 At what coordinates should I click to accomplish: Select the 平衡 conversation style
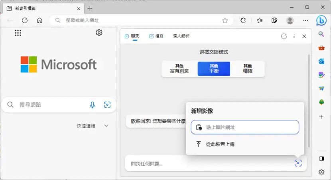point(214,69)
